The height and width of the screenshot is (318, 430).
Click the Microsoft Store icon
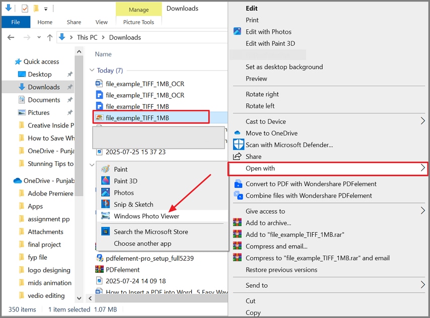coord(105,231)
